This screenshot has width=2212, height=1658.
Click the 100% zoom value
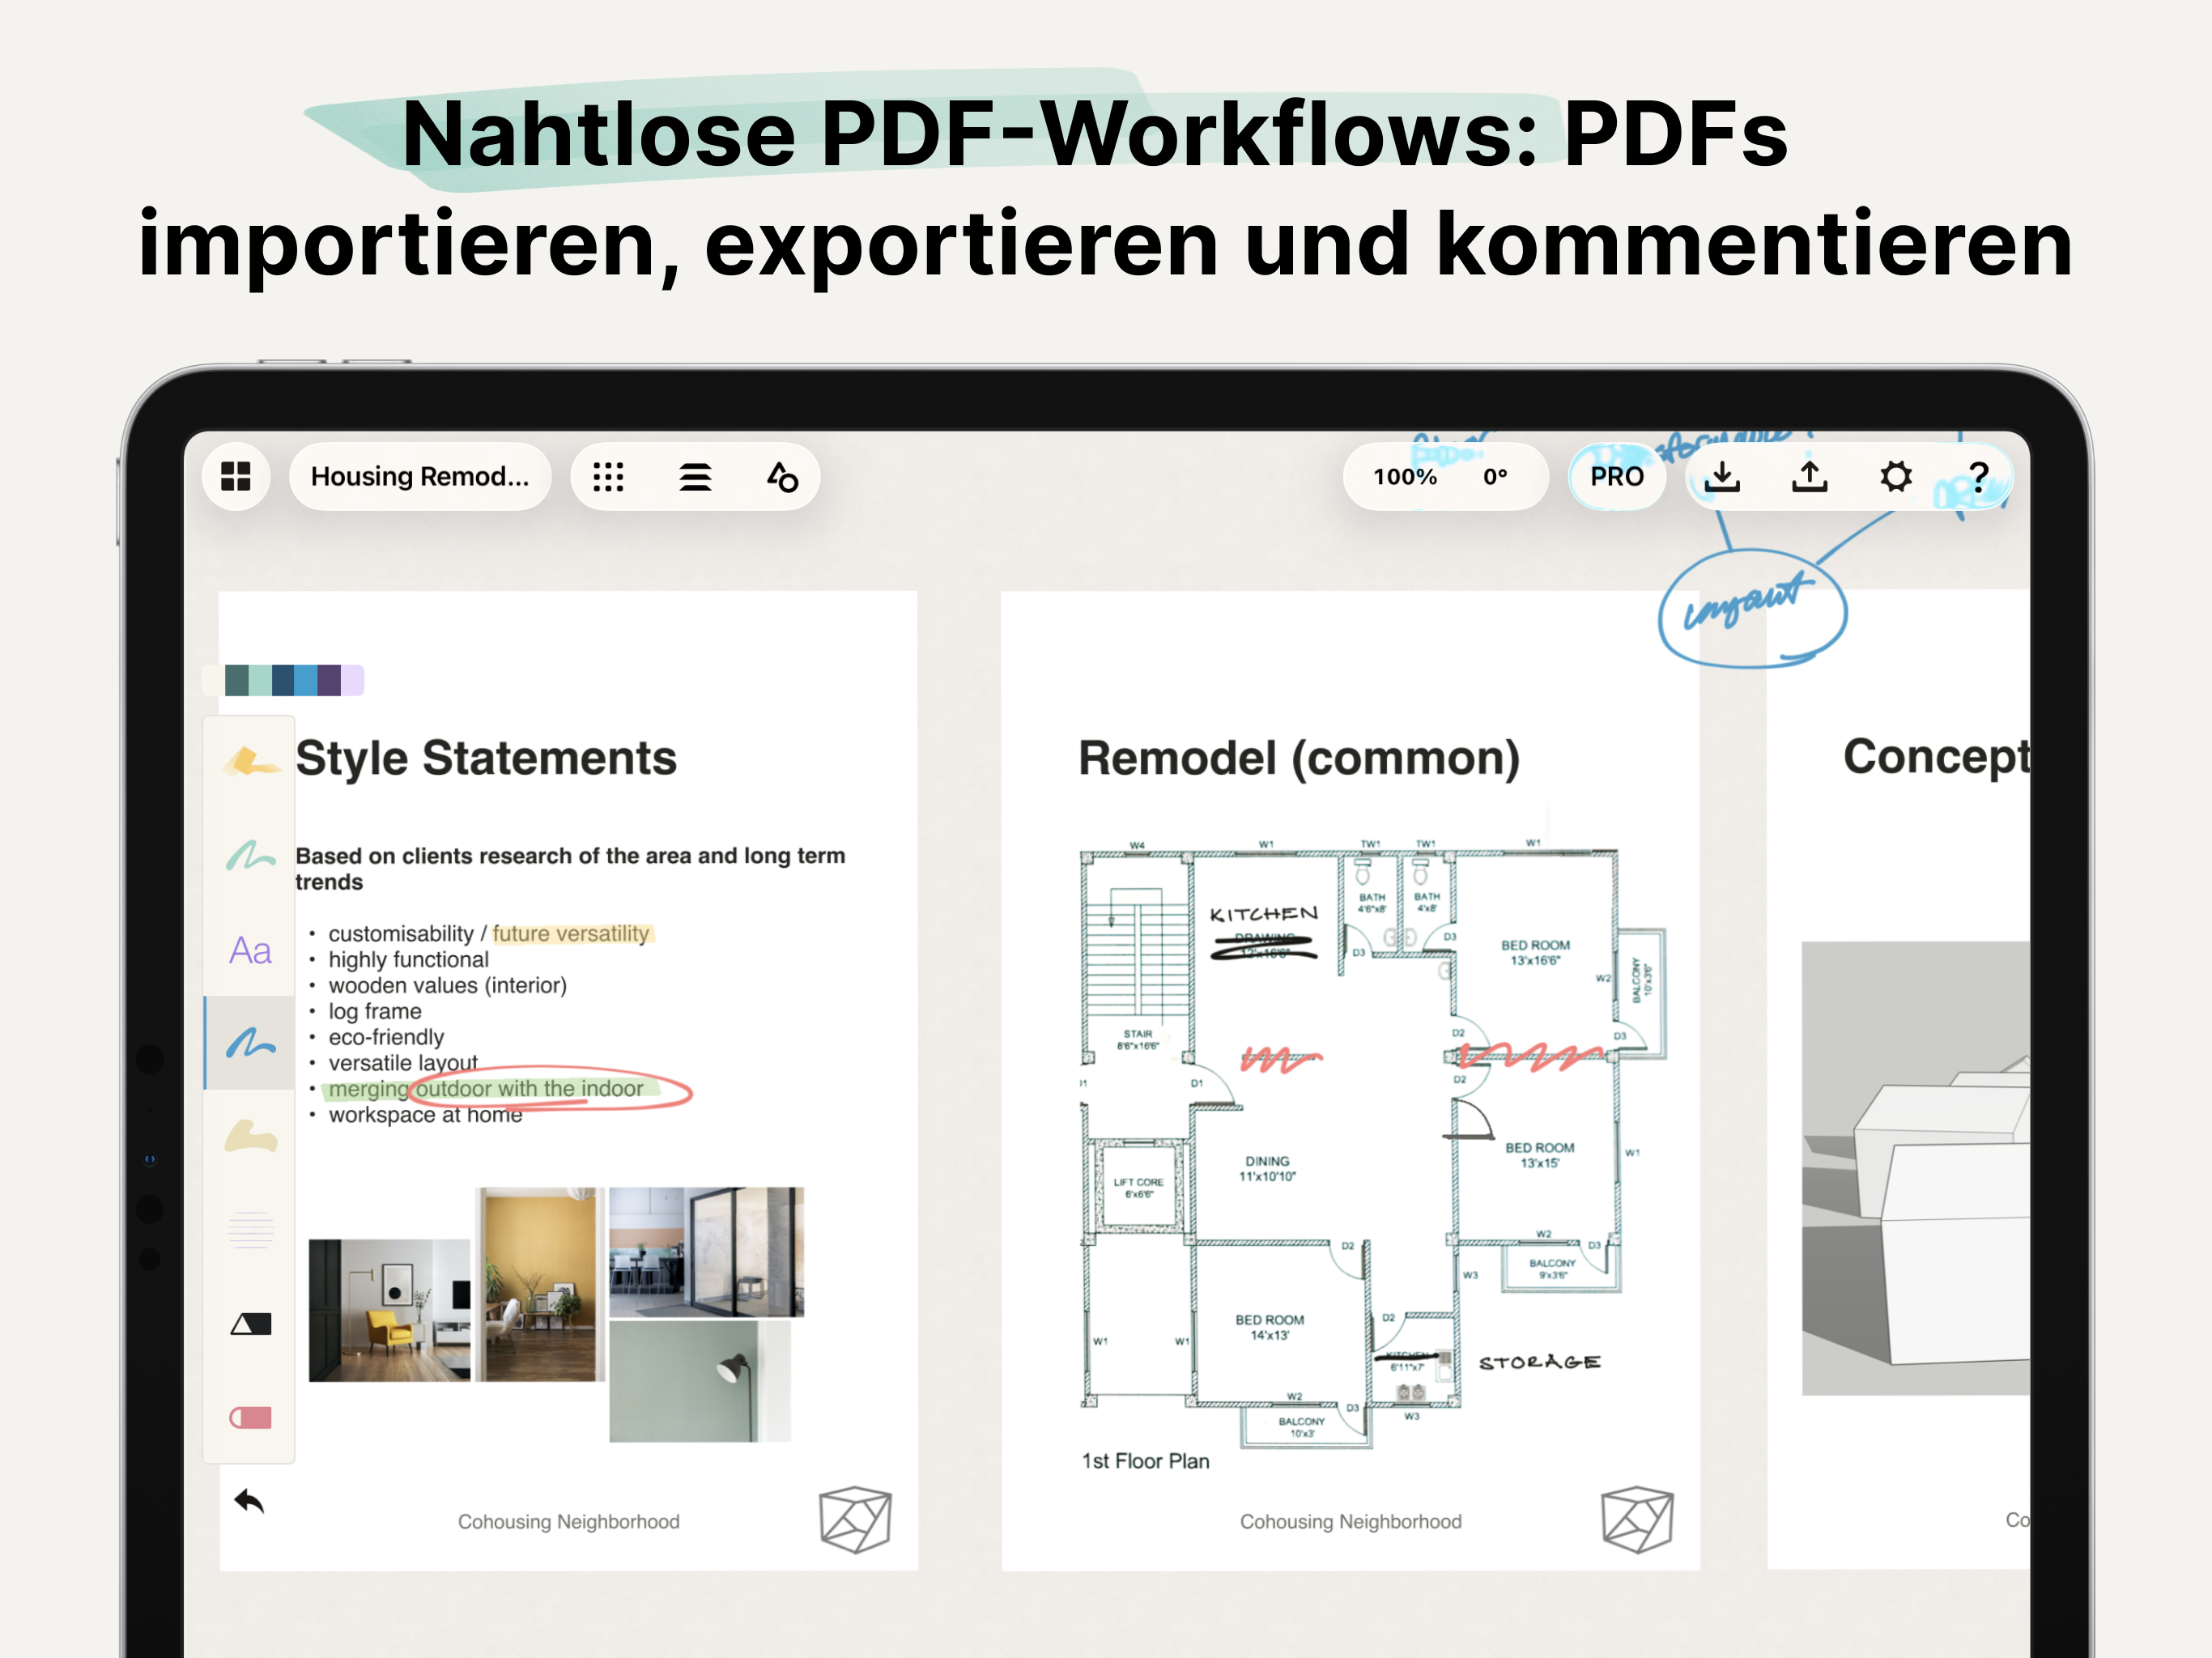[1404, 477]
